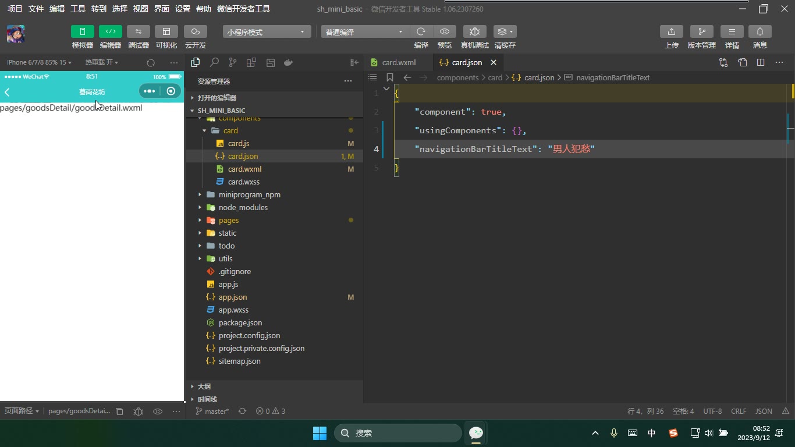The height and width of the screenshot is (447, 795).
Task: Close the card.json editor tab
Action: 494,62
